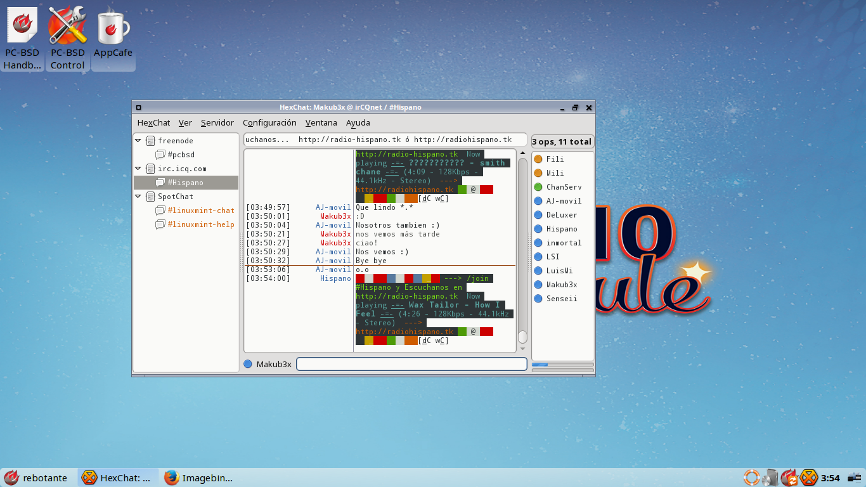Click the workspace switcher icon right of the clock
Viewport: 866px width, 487px height.
[855, 477]
